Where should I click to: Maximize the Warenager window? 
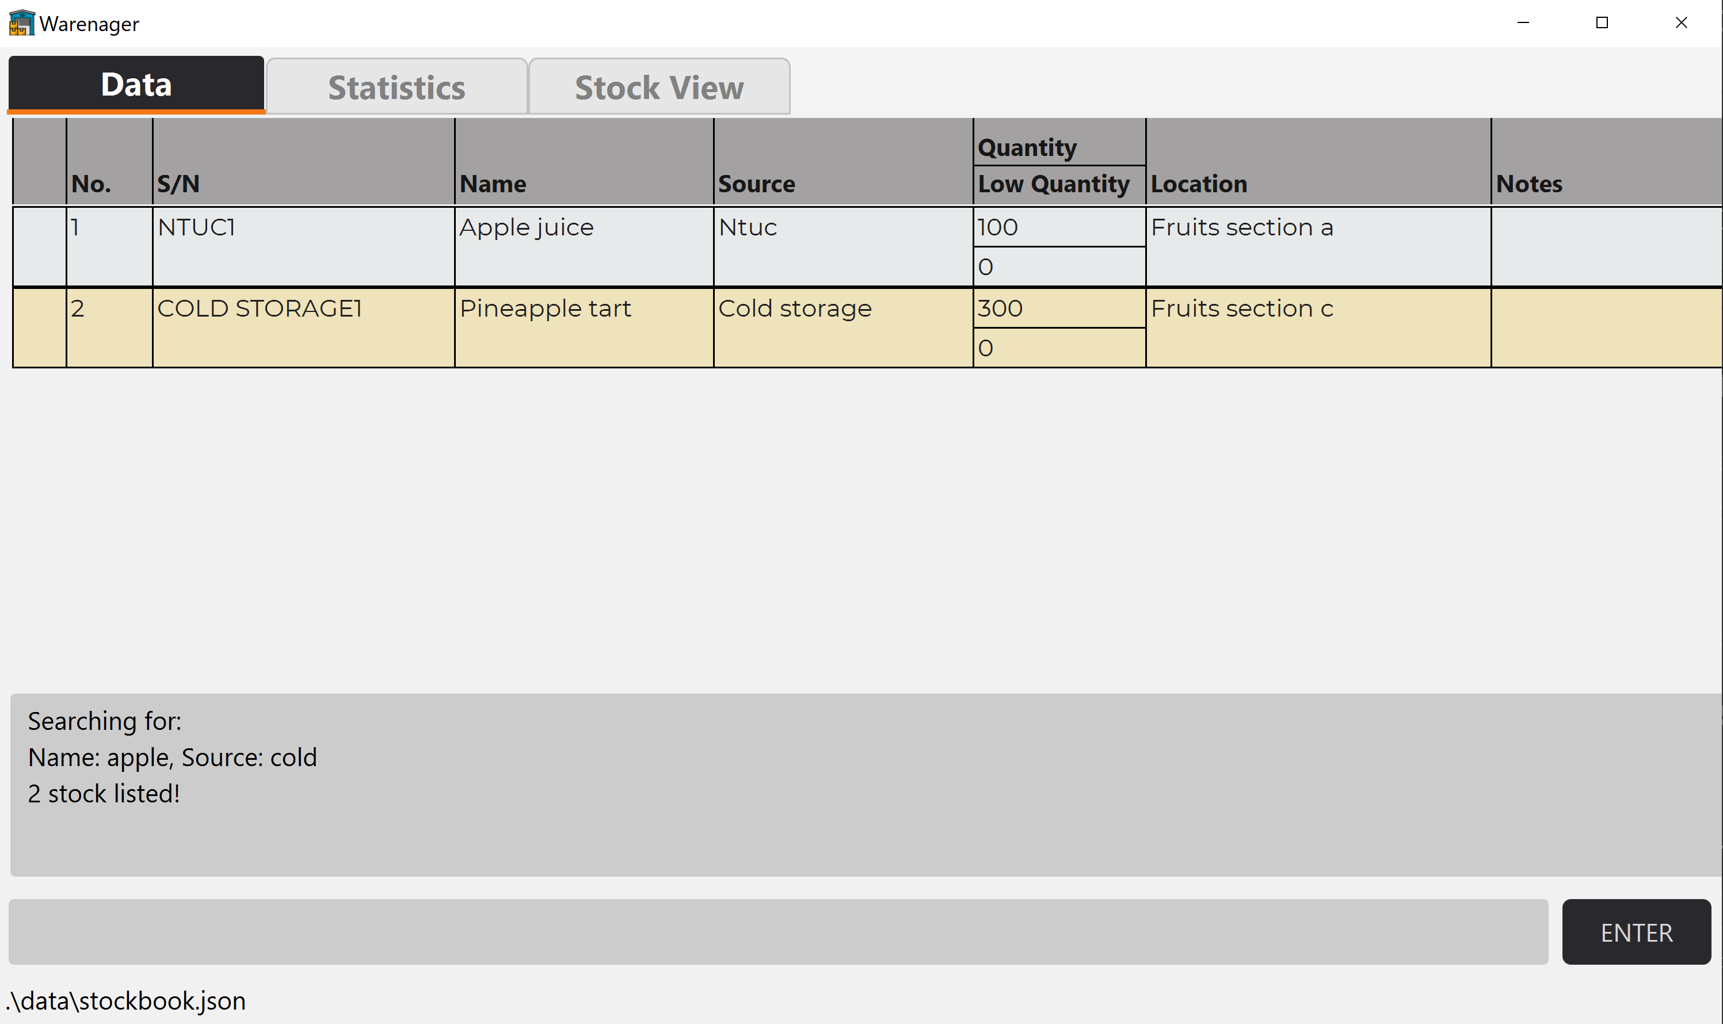click(x=1602, y=23)
